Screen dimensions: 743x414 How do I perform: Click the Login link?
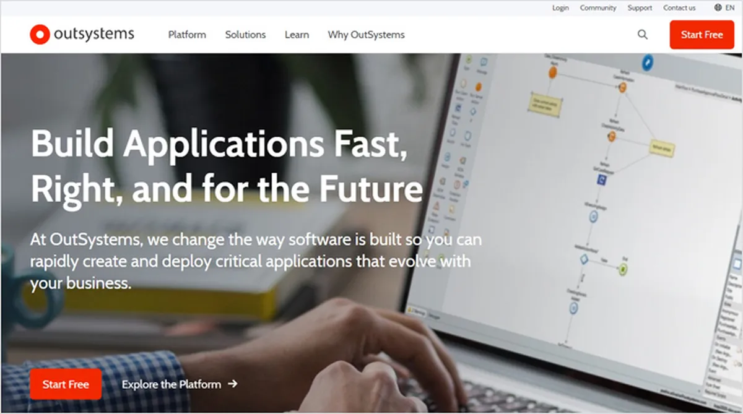(560, 8)
